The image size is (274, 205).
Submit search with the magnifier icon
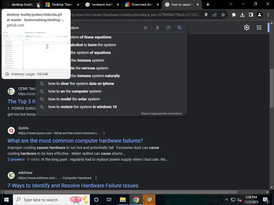click(179, 28)
